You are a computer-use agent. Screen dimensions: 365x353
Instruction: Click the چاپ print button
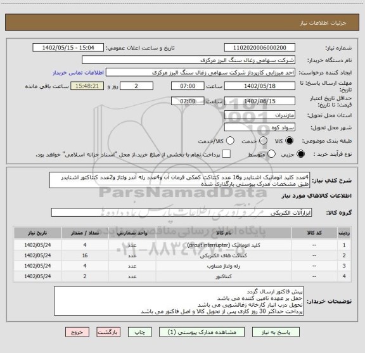click(x=139, y=332)
